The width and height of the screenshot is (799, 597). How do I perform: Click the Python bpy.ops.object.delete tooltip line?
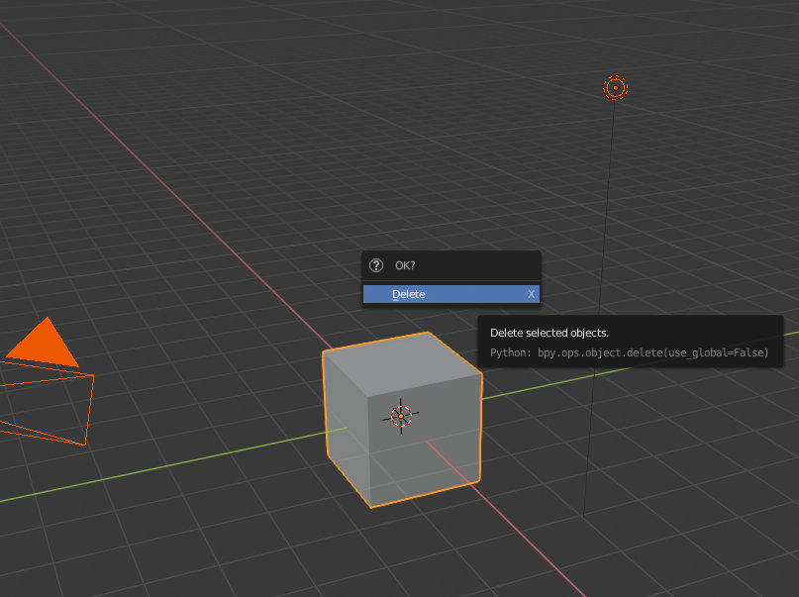[x=630, y=352]
